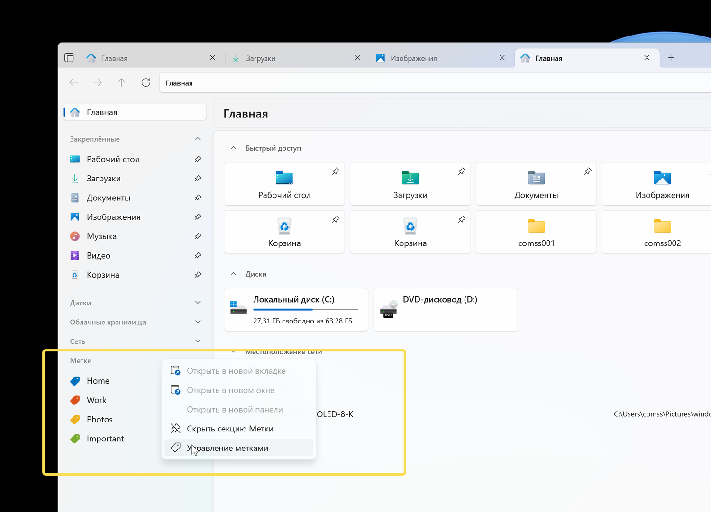Open the Документы quick access card
711x512 pixels.
(536, 184)
